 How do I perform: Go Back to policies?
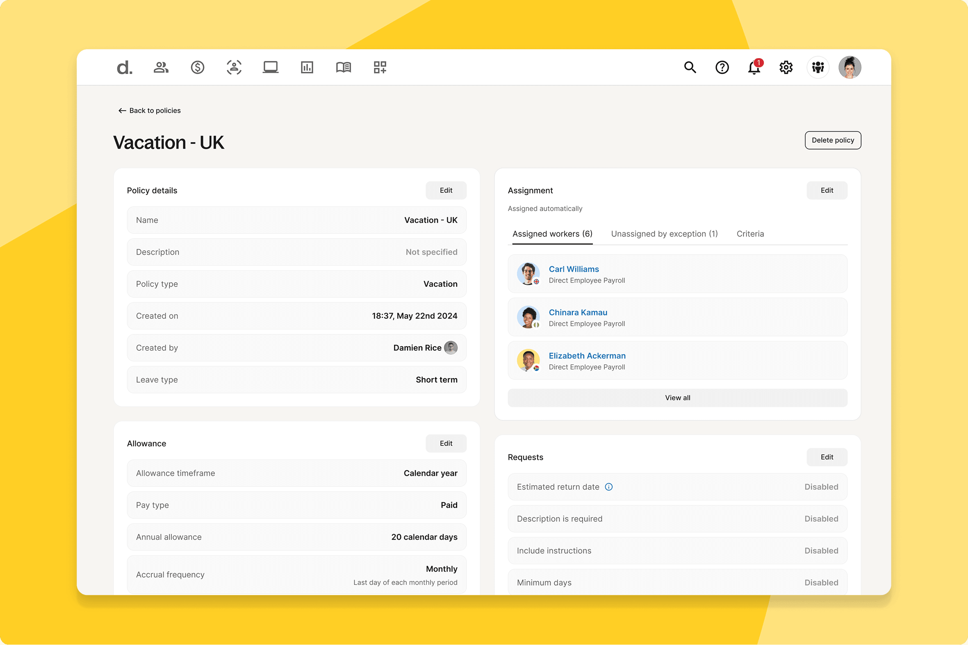click(x=149, y=110)
